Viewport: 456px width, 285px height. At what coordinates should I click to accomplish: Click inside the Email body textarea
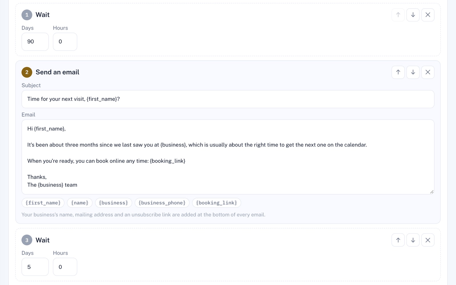228,157
